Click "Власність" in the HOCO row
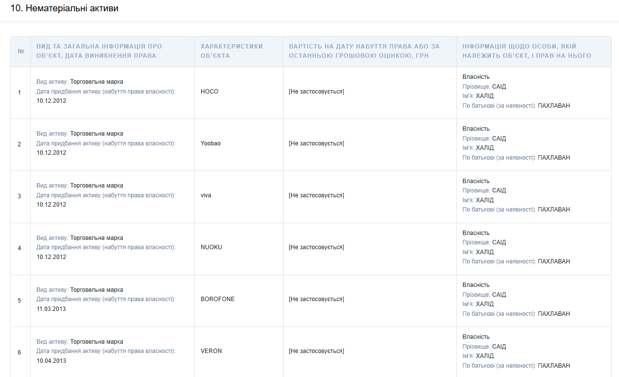This screenshot has height=377, width=619. [476, 77]
